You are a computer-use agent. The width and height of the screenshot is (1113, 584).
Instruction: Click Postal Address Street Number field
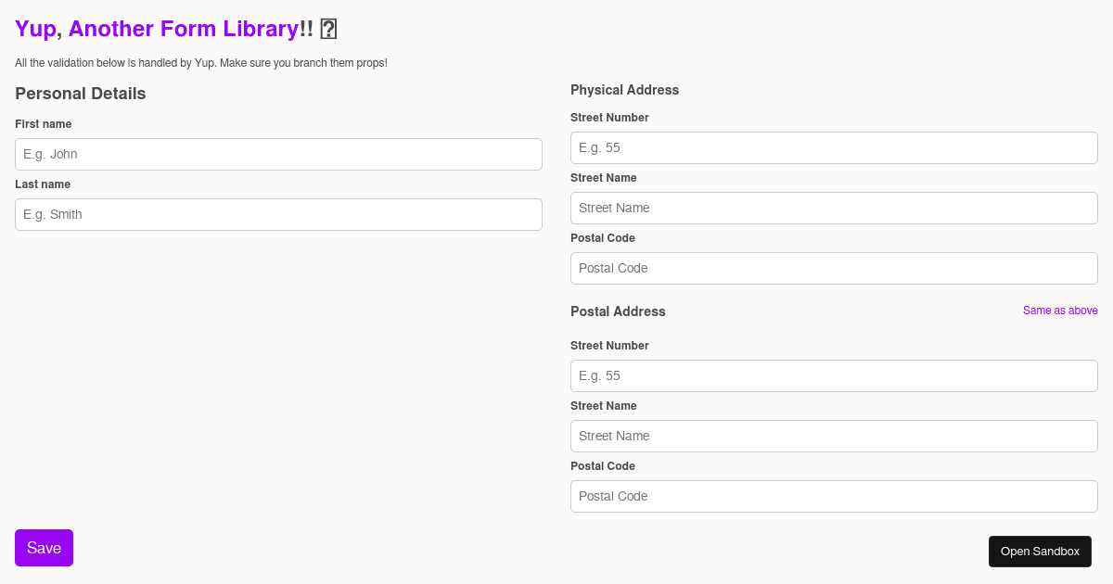[834, 375]
